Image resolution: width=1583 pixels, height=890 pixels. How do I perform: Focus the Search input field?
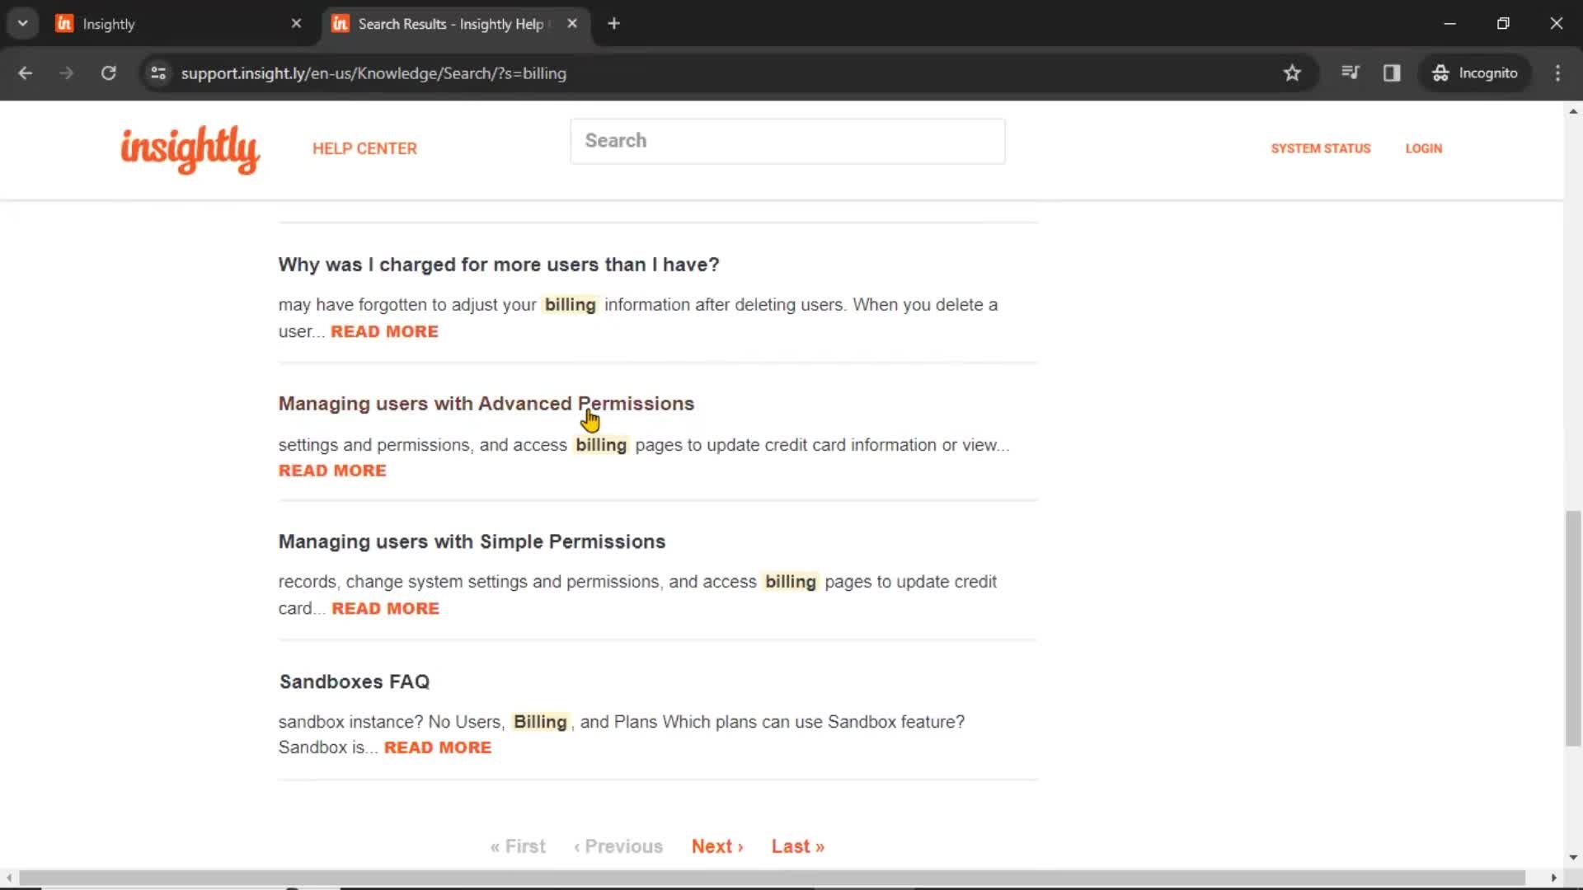(x=787, y=141)
